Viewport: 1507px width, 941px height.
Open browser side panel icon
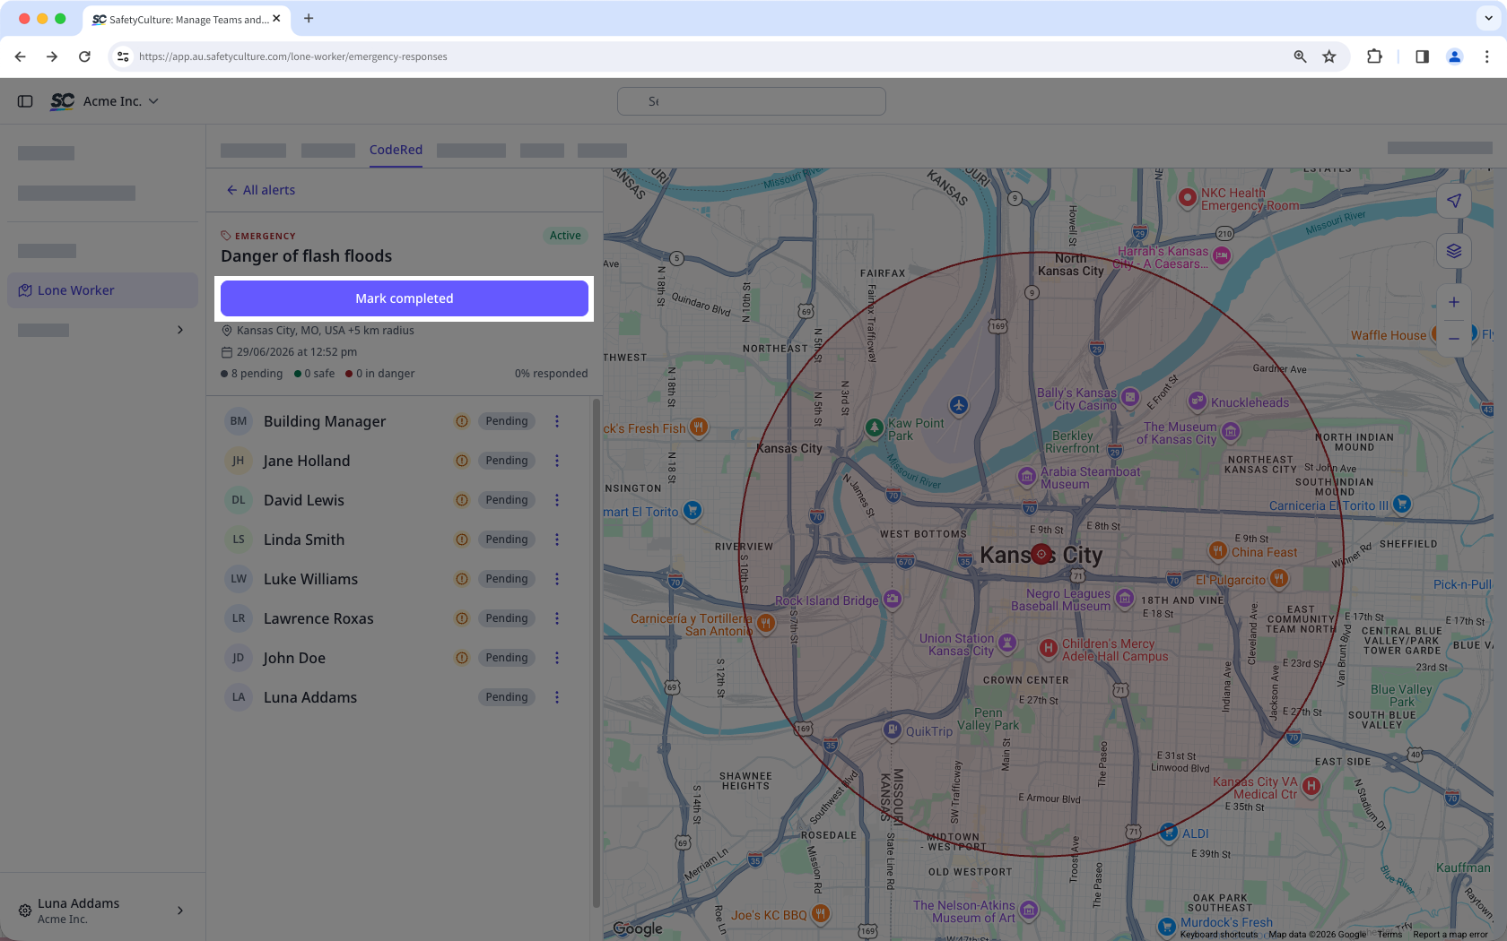pos(1422,56)
